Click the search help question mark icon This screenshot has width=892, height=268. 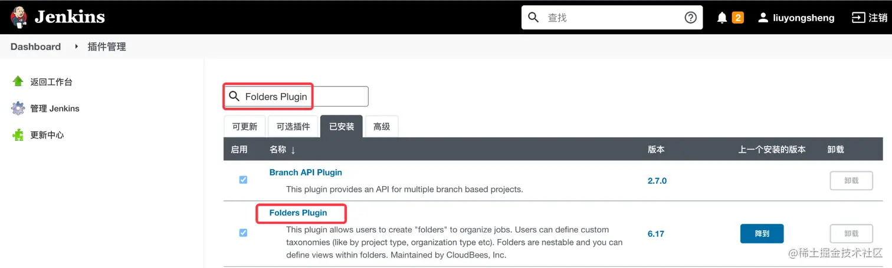click(x=690, y=18)
